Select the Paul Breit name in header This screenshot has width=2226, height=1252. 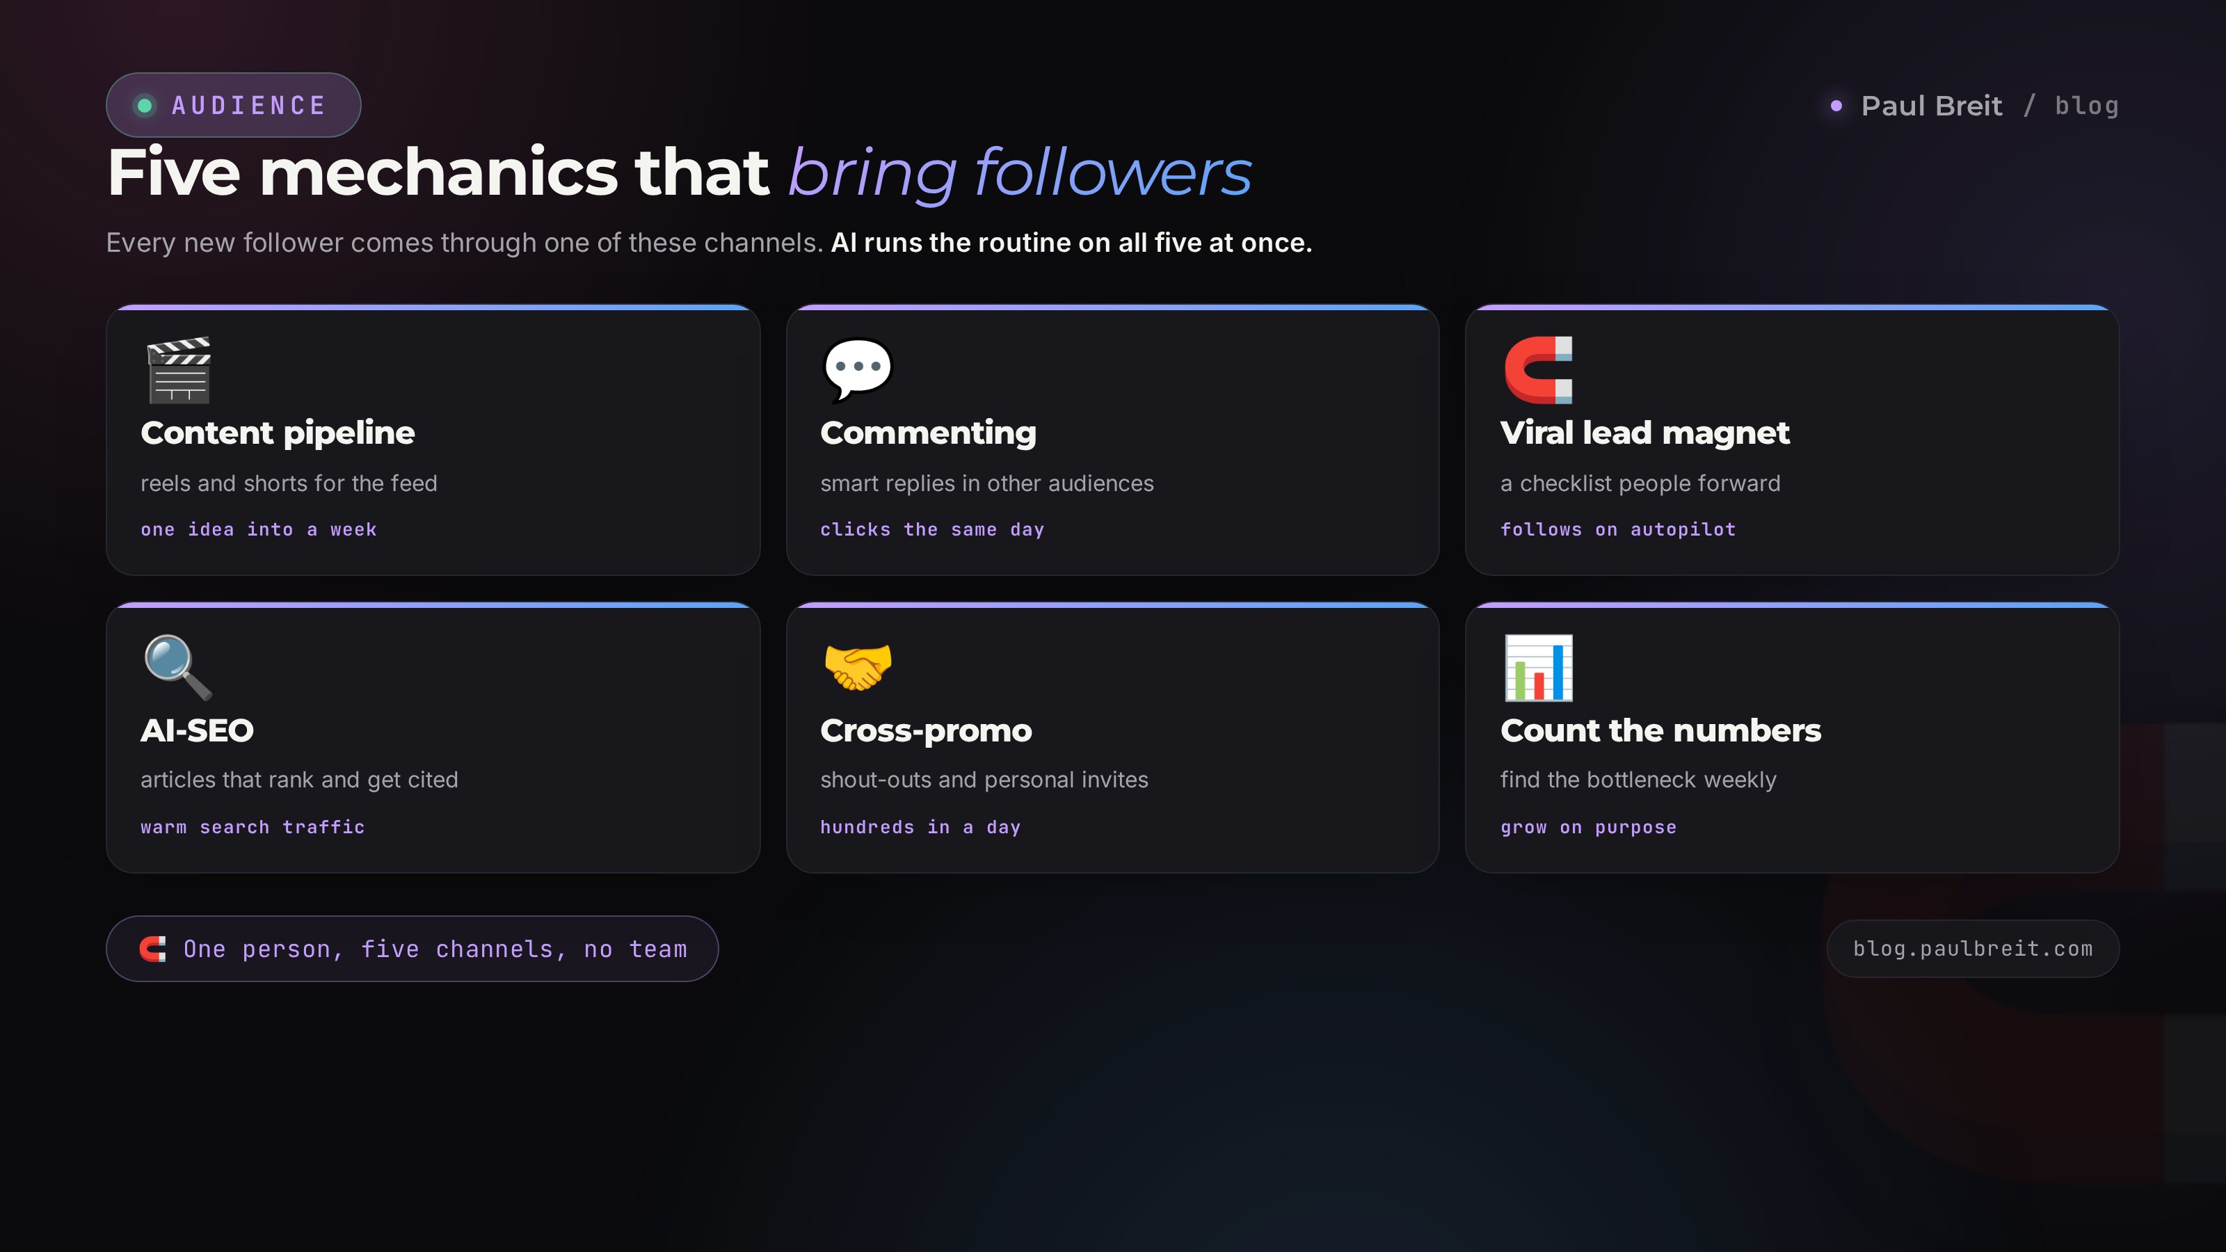[x=1931, y=106]
